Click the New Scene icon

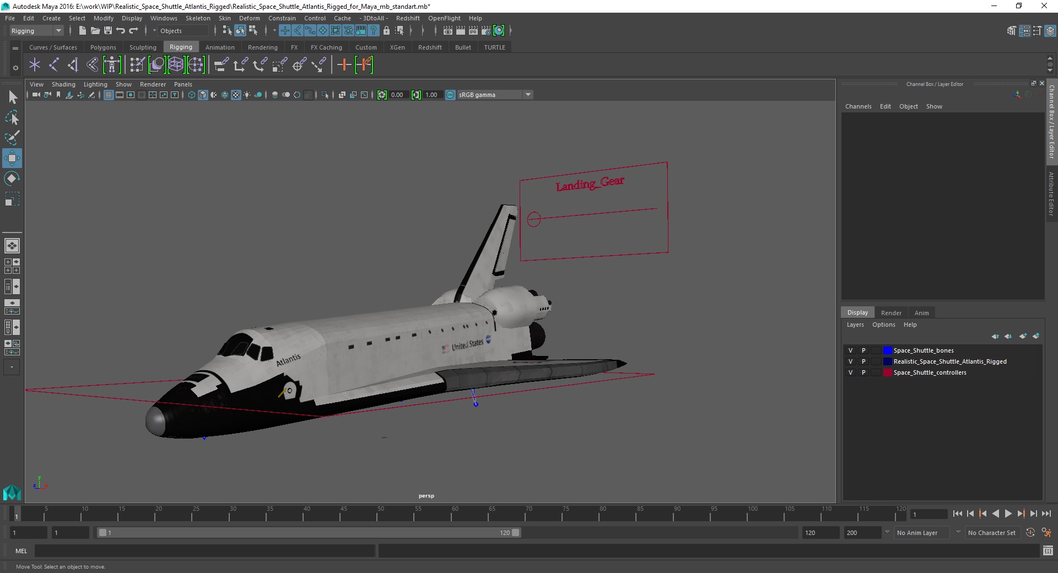[82, 31]
